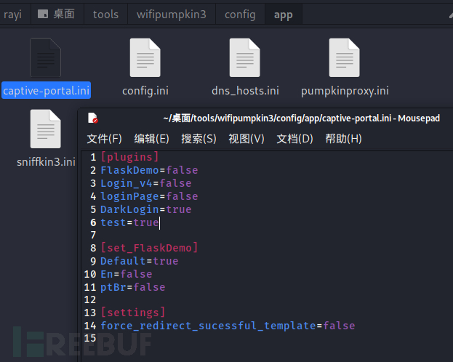Open the 编辑(E) menu
Screen dimensions: 453x362
coord(152,139)
